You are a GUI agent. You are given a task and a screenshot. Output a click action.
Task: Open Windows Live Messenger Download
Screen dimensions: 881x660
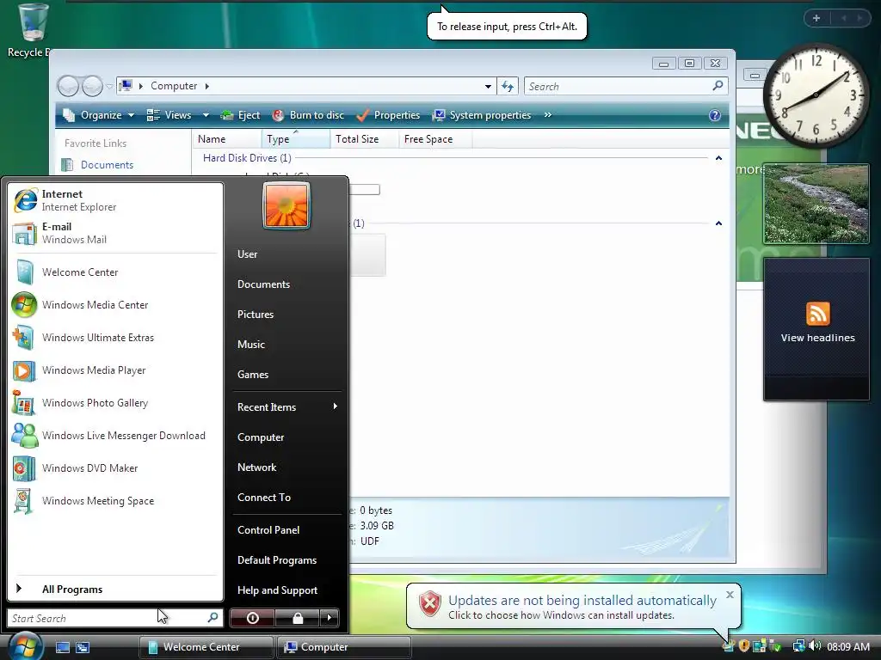(115, 436)
